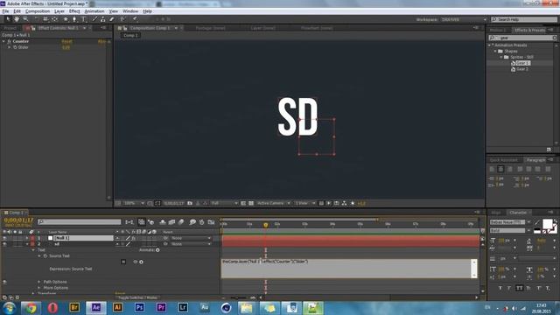Select the Brush tool
560x315 pixels.
(x=95, y=19)
